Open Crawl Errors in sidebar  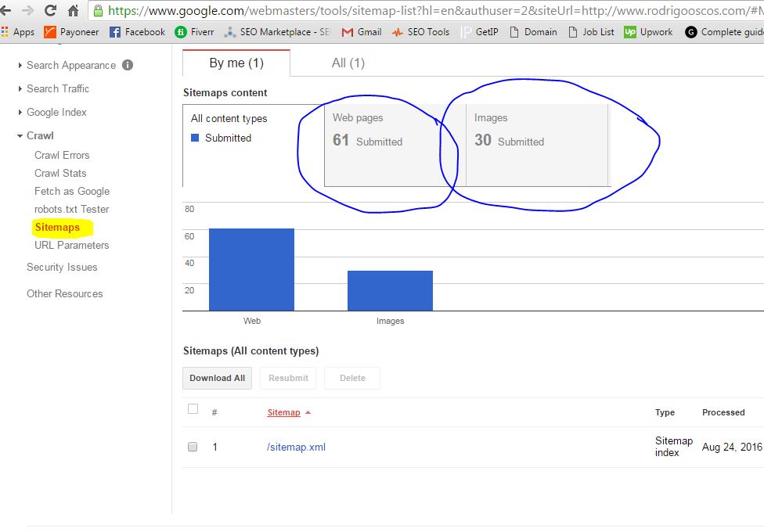(62, 155)
